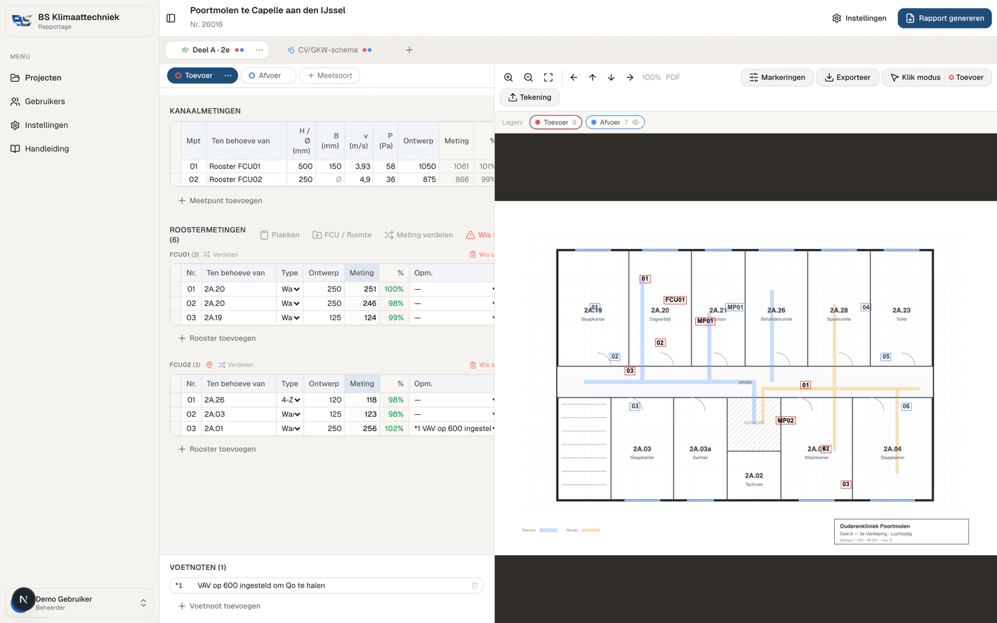The width and height of the screenshot is (997, 623).
Task: Fit drawing to screen icon
Action: 548,77
